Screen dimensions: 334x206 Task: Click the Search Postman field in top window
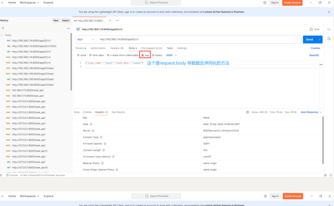(156, 3)
